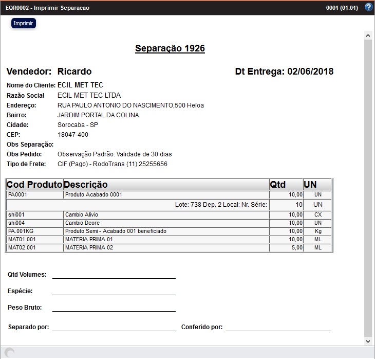This screenshot has width=375, height=359.
Task: Click client name 'ECIL MET TEC'
Action: (80, 85)
